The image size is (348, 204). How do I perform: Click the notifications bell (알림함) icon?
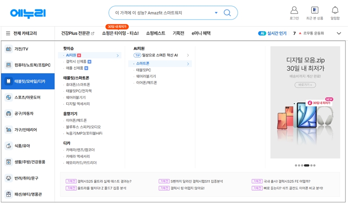point(335,10)
